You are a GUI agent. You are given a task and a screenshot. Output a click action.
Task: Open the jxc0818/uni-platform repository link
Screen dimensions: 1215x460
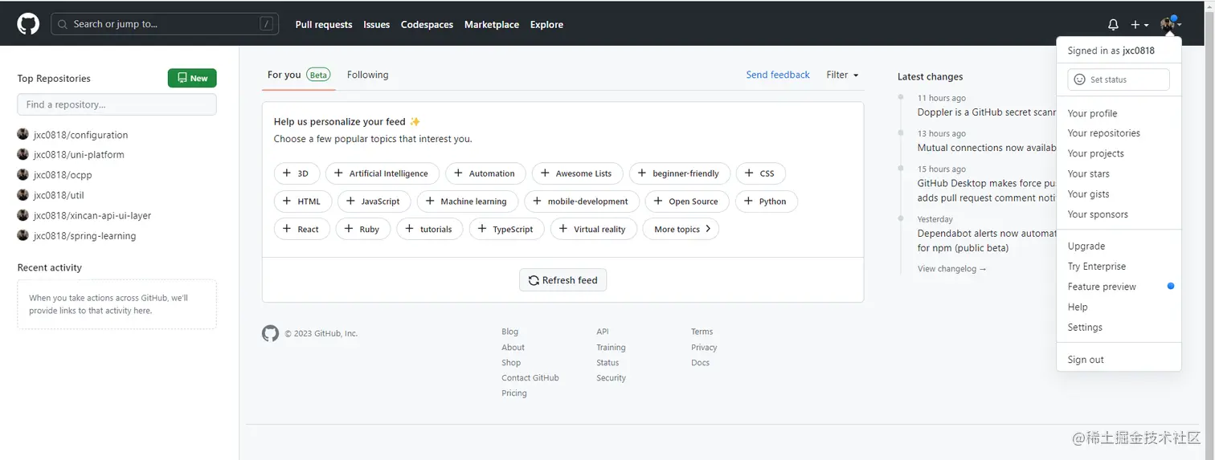click(79, 155)
